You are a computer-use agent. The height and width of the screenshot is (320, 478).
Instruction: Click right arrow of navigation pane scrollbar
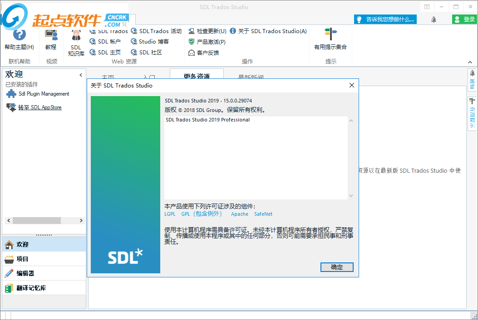[x=81, y=220]
